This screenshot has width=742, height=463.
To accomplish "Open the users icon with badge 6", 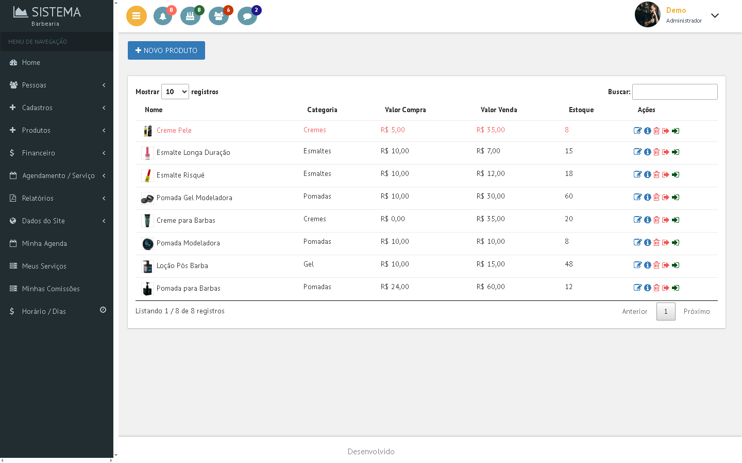I will click(x=218, y=16).
